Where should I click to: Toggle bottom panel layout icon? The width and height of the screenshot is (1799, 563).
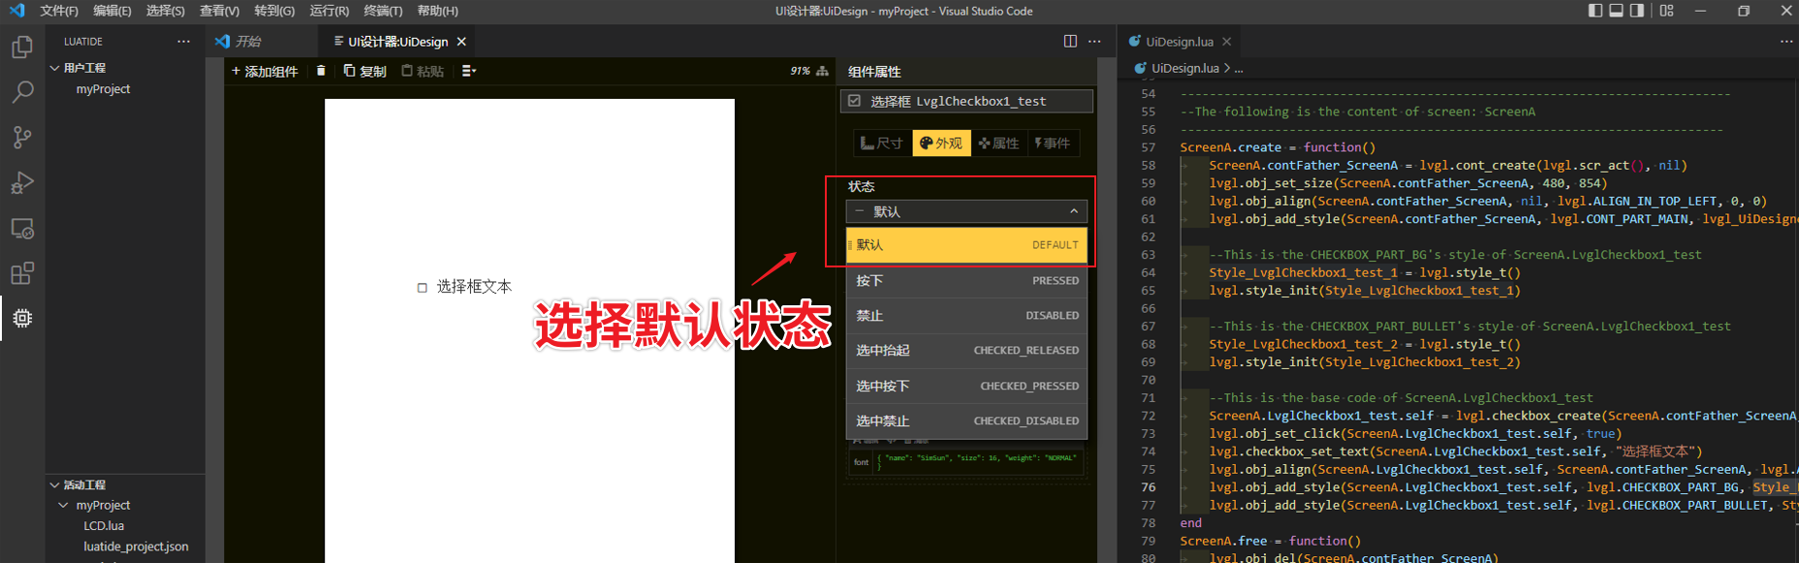pos(1616,11)
